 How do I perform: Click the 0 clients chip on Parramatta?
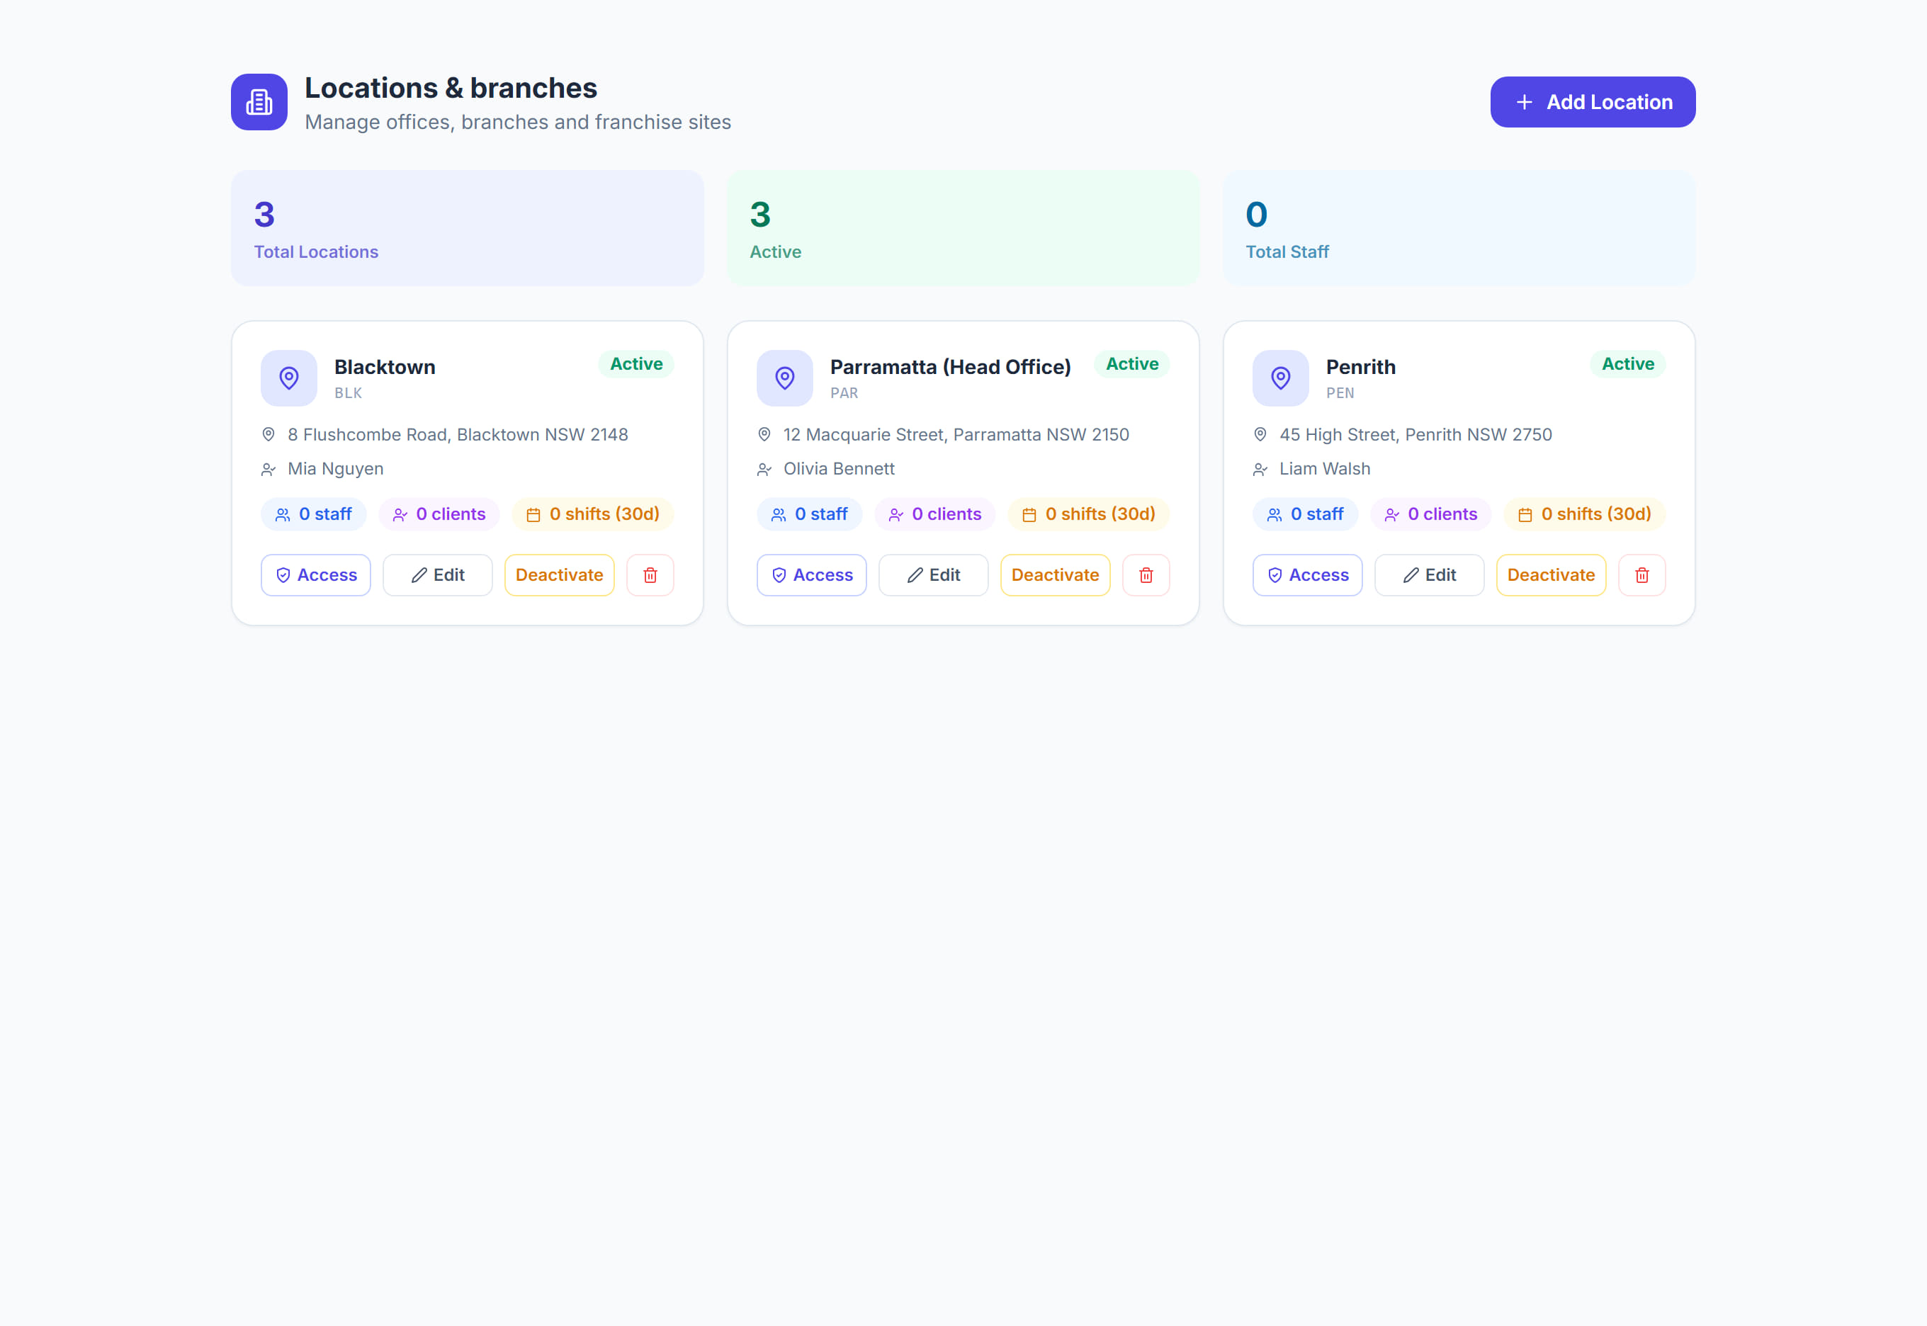click(x=935, y=514)
